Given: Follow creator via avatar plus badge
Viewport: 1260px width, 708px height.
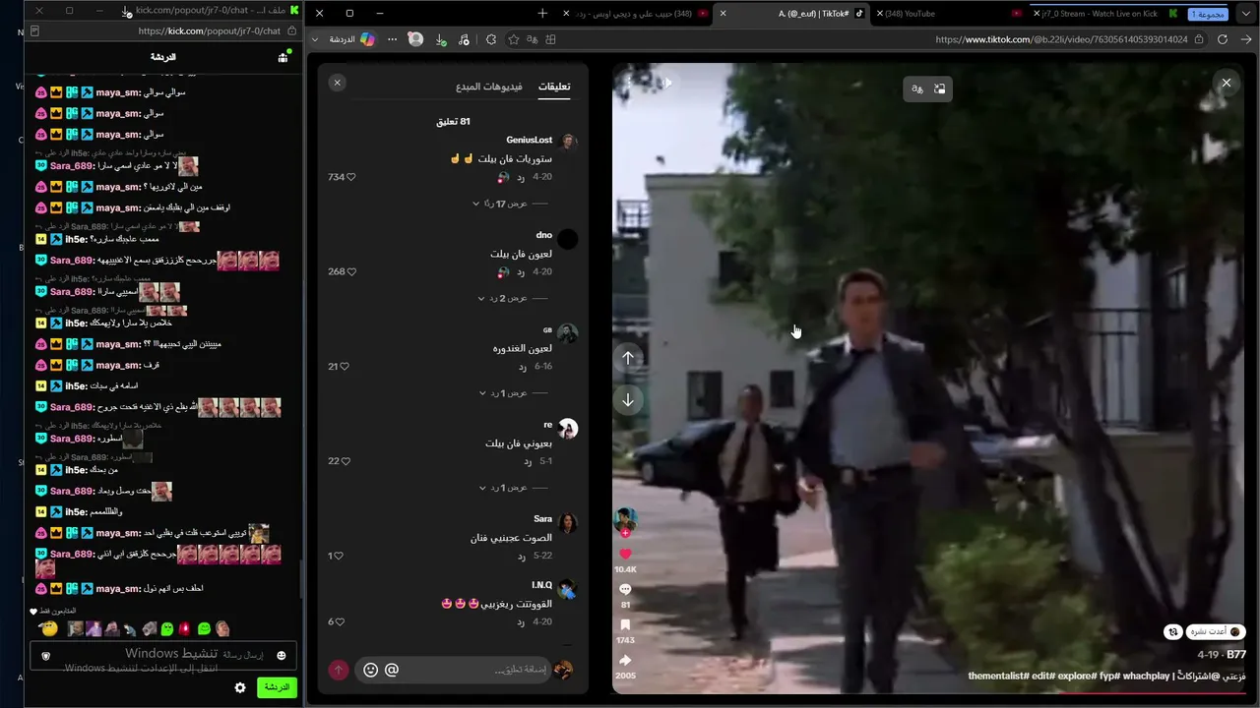Looking at the screenshot, I should tap(625, 533).
